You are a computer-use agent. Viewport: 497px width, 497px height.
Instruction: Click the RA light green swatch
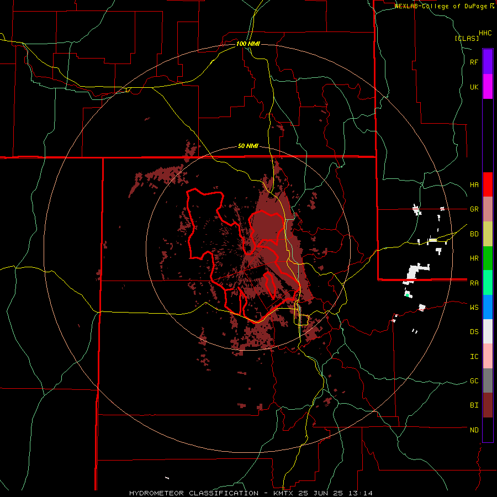point(488,283)
